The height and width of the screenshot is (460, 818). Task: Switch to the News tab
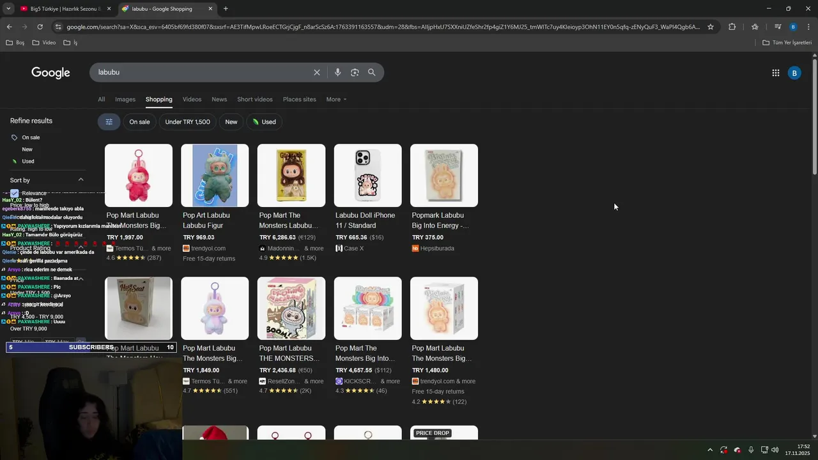[x=219, y=99]
